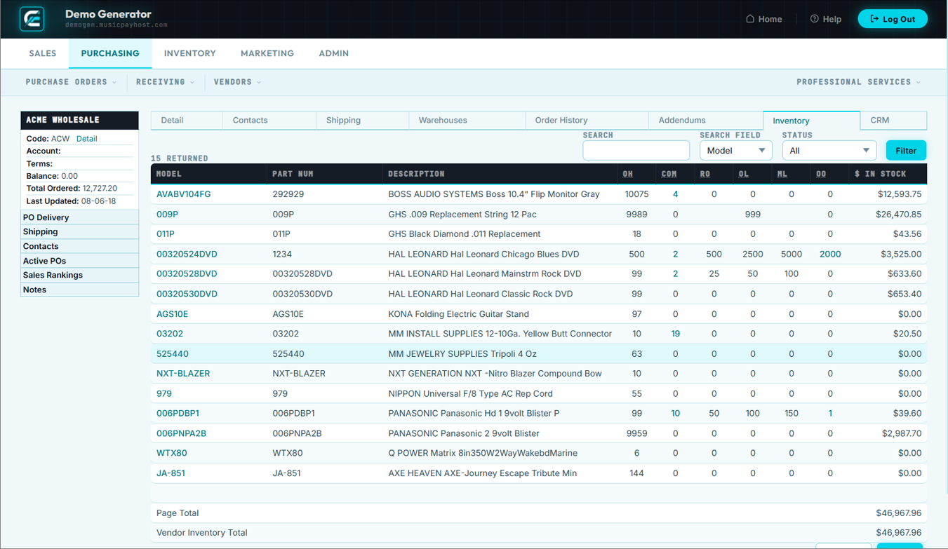The height and width of the screenshot is (549, 948).
Task: Open the Status dropdown showing All
Action: [829, 151]
